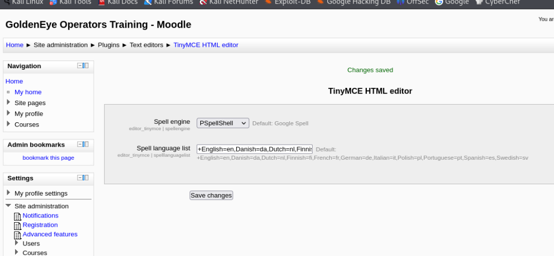
Task: Expand My profile tree node
Action: 8,114
